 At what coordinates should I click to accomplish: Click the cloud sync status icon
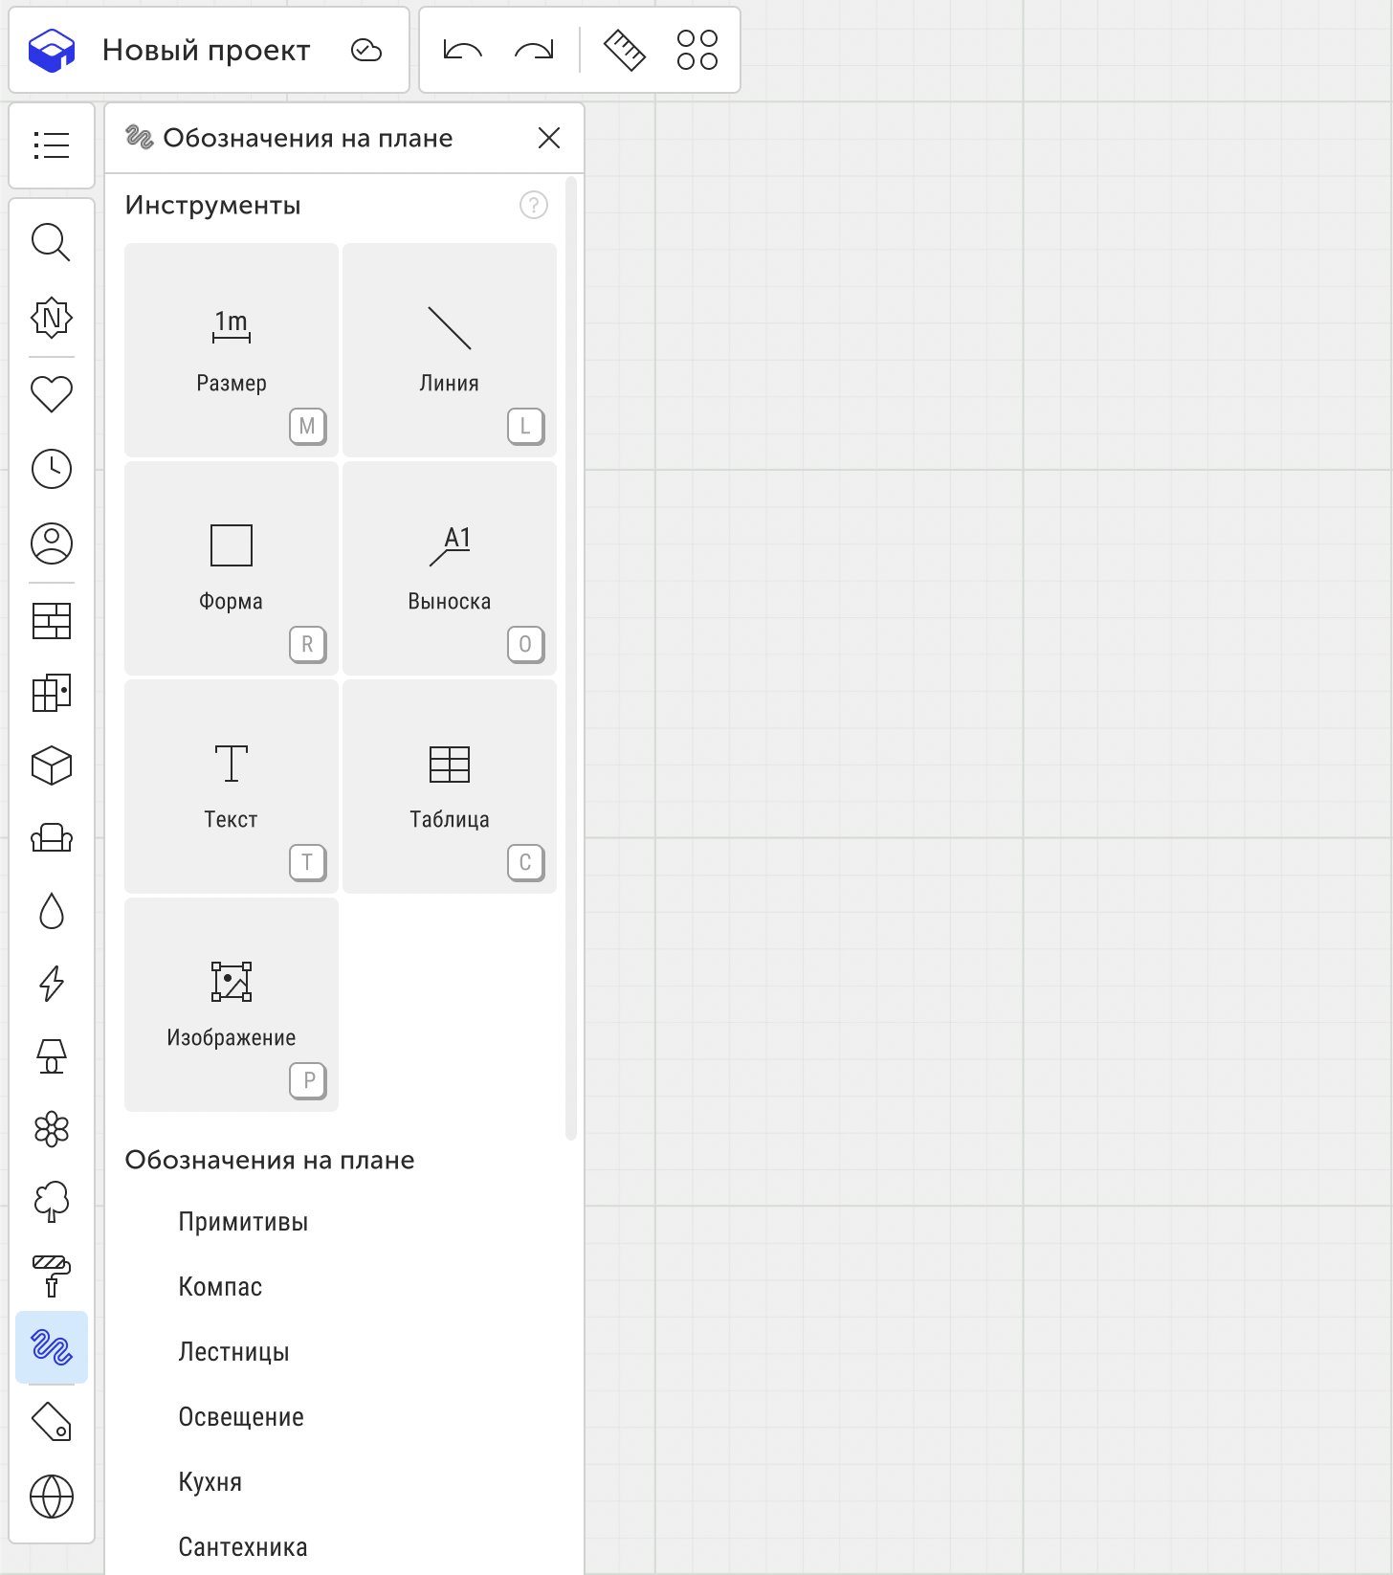point(366,50)
